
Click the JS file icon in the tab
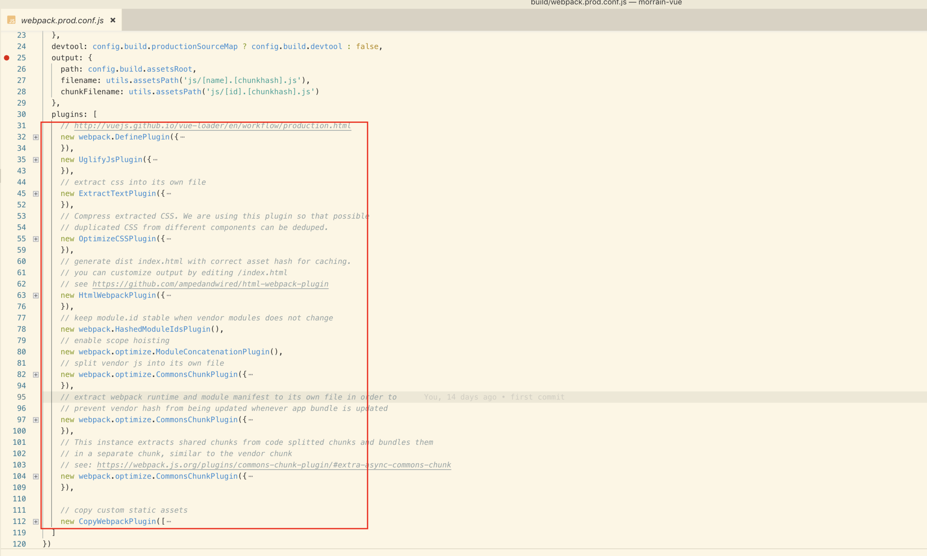coord(12,20)
